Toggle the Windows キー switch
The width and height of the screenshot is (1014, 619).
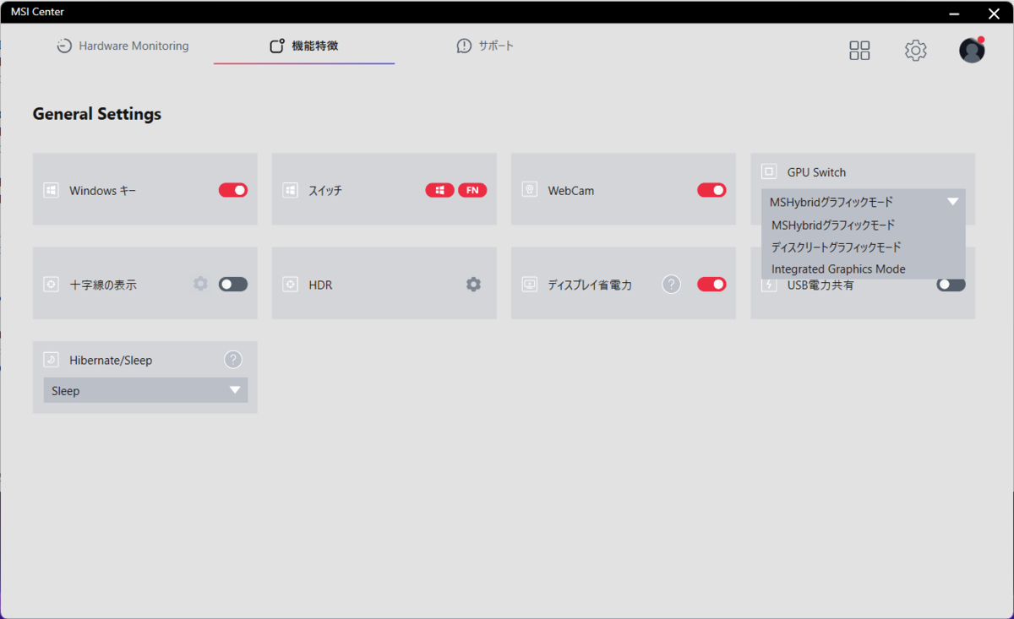[x=233, y=190]
